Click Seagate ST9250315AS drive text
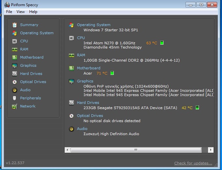222x170 pixels. [x=130, y=108]
